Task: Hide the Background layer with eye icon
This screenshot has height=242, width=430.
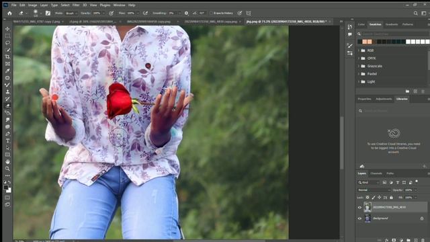Action: 359,218
